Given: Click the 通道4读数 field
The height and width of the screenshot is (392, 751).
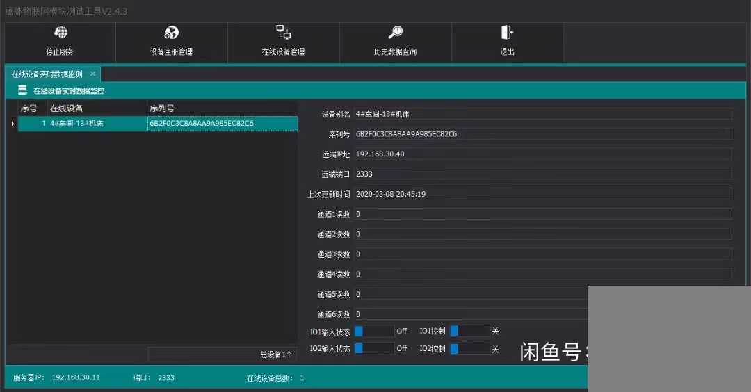Looking at the screenshot, I should click(543, 275).
